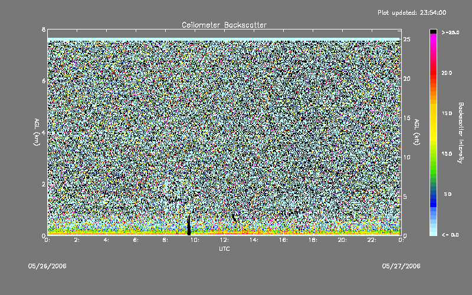
Task: Click the "4" tick on km axis
Action: (44, 133)
